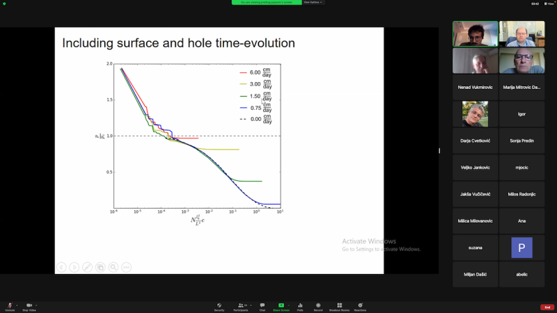The image size is (557, 313).
Task: Open the Reactions menu
Action: click(360, 307)
